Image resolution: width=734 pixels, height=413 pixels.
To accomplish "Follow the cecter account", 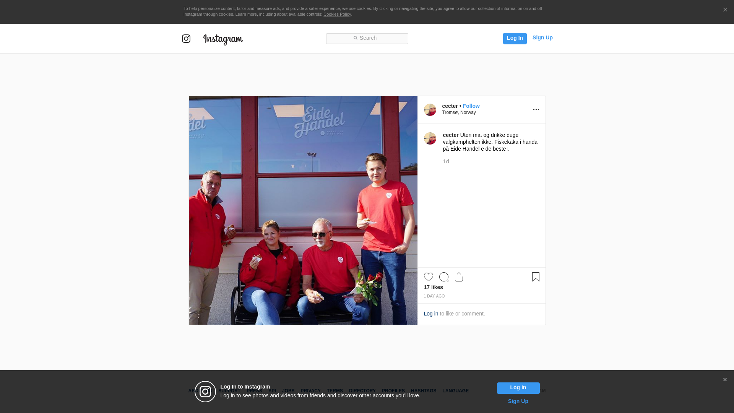I will click(x=471, y=106).
